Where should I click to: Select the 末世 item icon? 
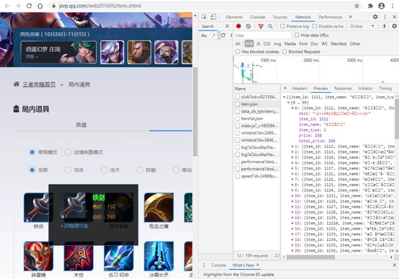point(79,256)
